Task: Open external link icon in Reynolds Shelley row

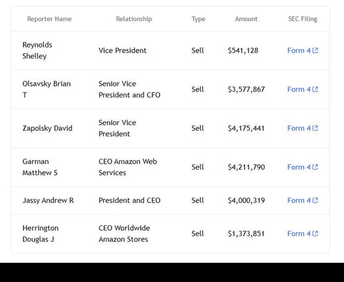Action: point(315,51)
